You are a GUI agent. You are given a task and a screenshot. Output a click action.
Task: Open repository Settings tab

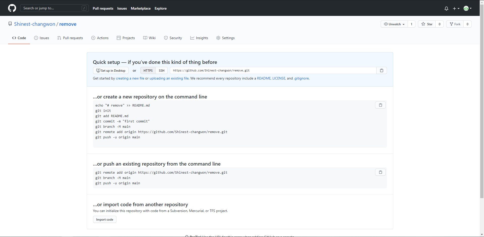point(225,38)
